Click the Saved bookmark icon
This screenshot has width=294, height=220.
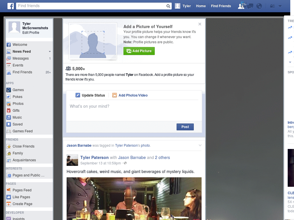click(x=9, y=124)
